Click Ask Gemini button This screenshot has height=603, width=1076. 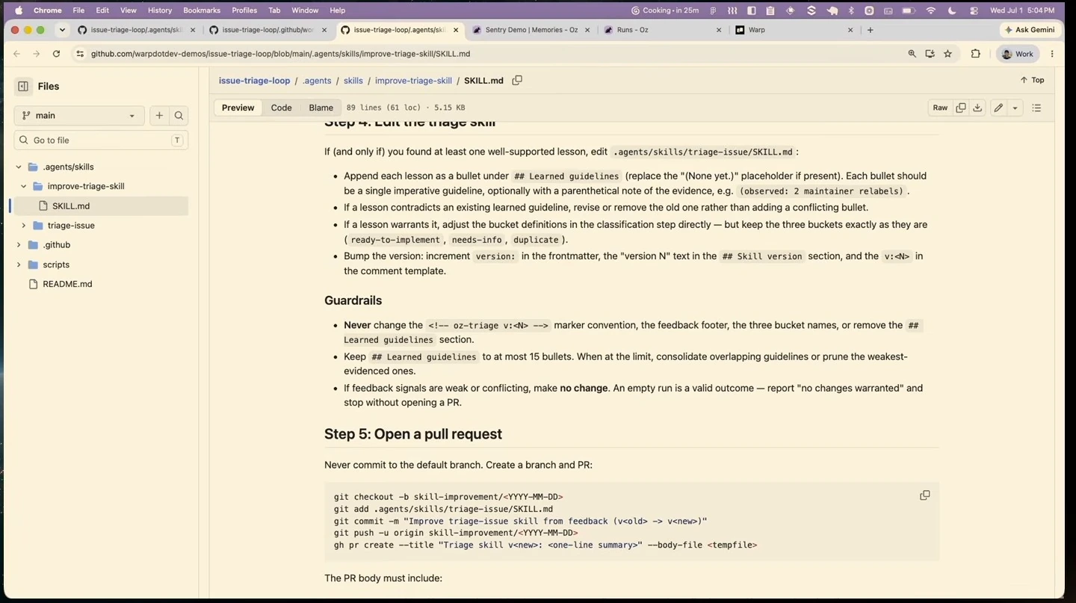point(1030,30)
